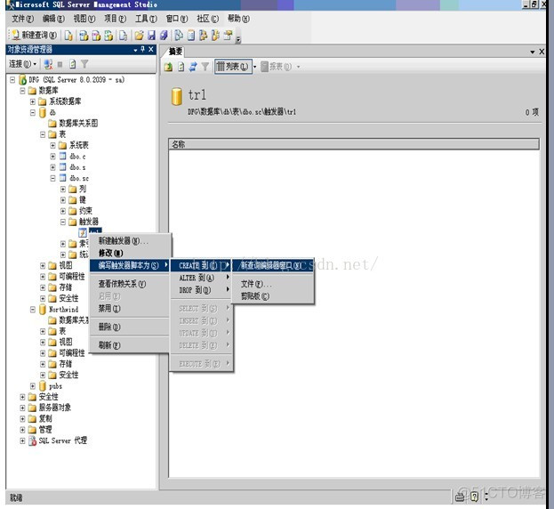Screen dimensions: 554x509
Task: Choose 查看依赖关系 in the context menu
Action: [130, 284]
